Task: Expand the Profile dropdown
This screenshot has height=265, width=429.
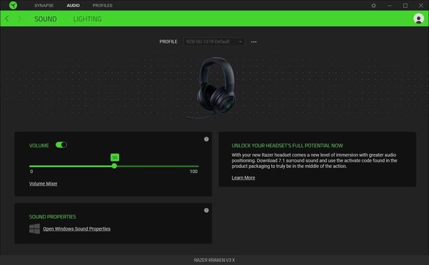Action: tap(214, 41)
